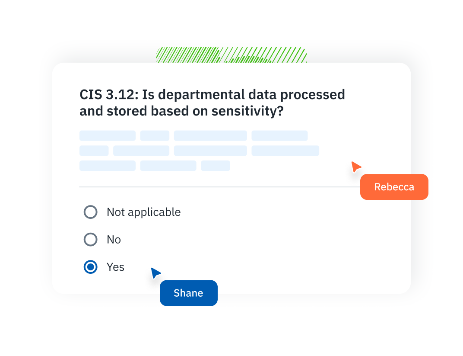This screenshot has height=356, width=463.
Task: Select the "Not applicable" radio button
Action: (x=90, y=212)
